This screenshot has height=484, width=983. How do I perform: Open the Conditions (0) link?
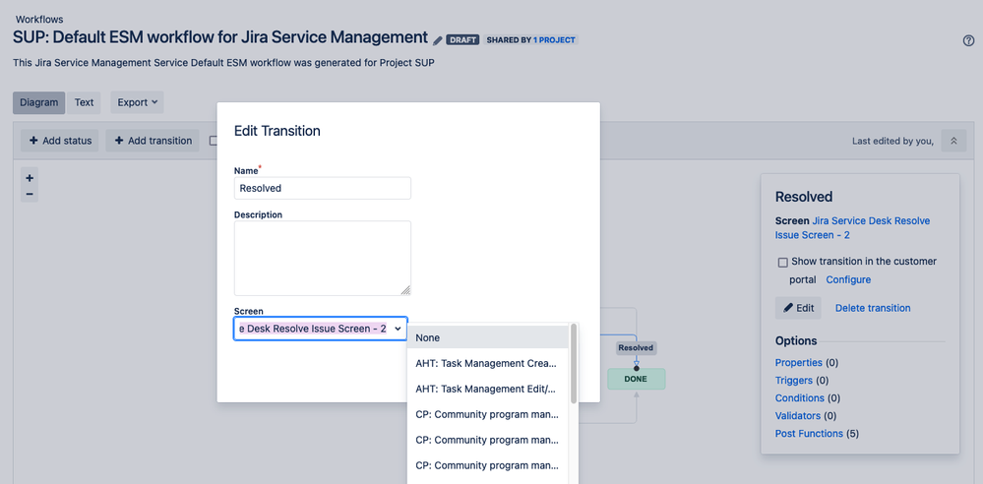pos(800,398)
